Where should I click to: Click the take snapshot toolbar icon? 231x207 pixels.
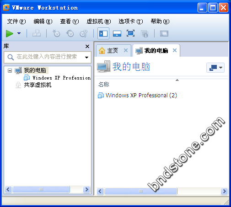(56, 33)
